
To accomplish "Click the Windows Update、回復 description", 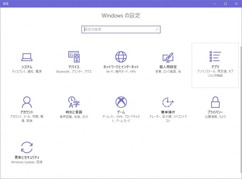I will point(27,162).
